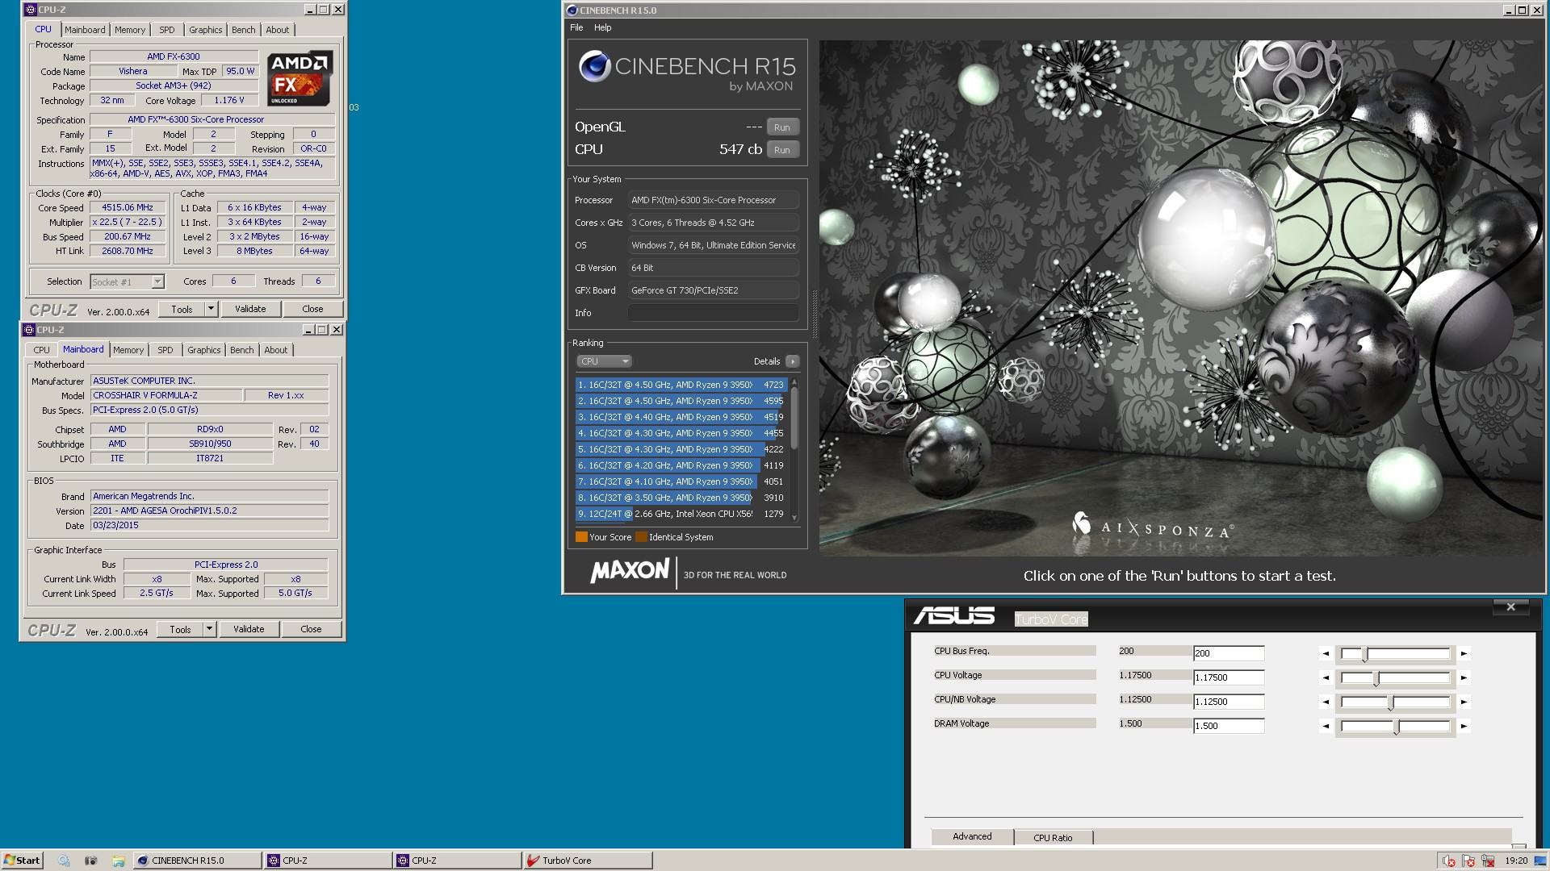This screenshot has width=1550, height=871.
Task: Open the File menu in Cinebench
Action: pyautogui.click(x=576, y=27)
